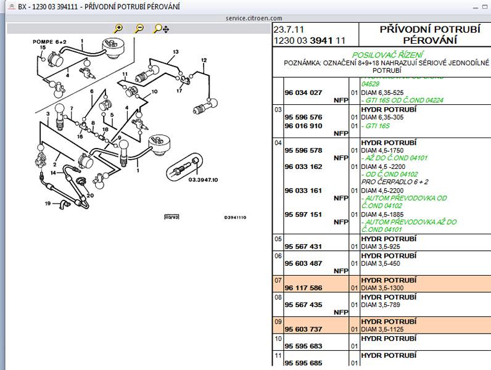The image size is (491, 370).
Task: Click part number 95 567 431
Action: pyautogui.click(x=303, y=246)
